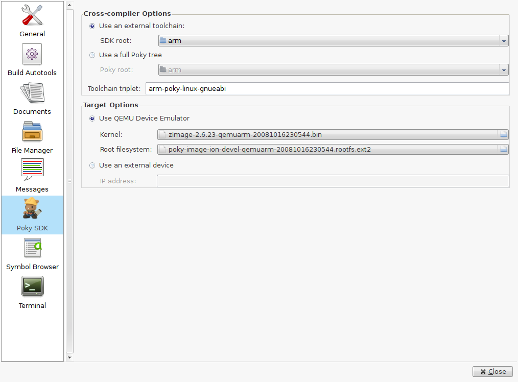This screenshot has width=518, height=382.
Task: Click the Close button
Action: click(492, 371)
